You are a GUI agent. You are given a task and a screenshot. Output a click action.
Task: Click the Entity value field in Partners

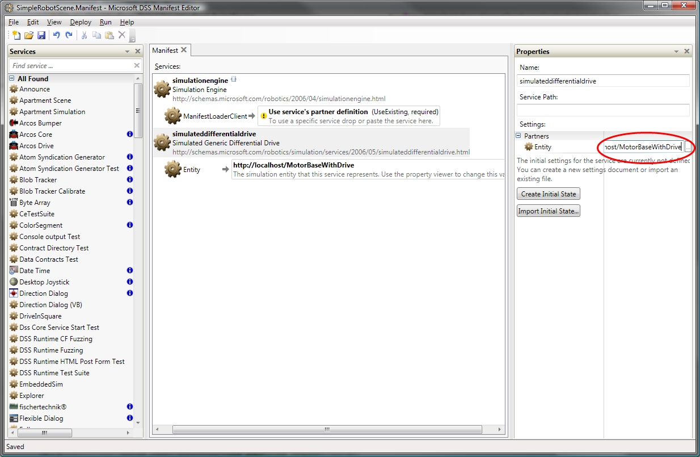click(x=643, y=147)
